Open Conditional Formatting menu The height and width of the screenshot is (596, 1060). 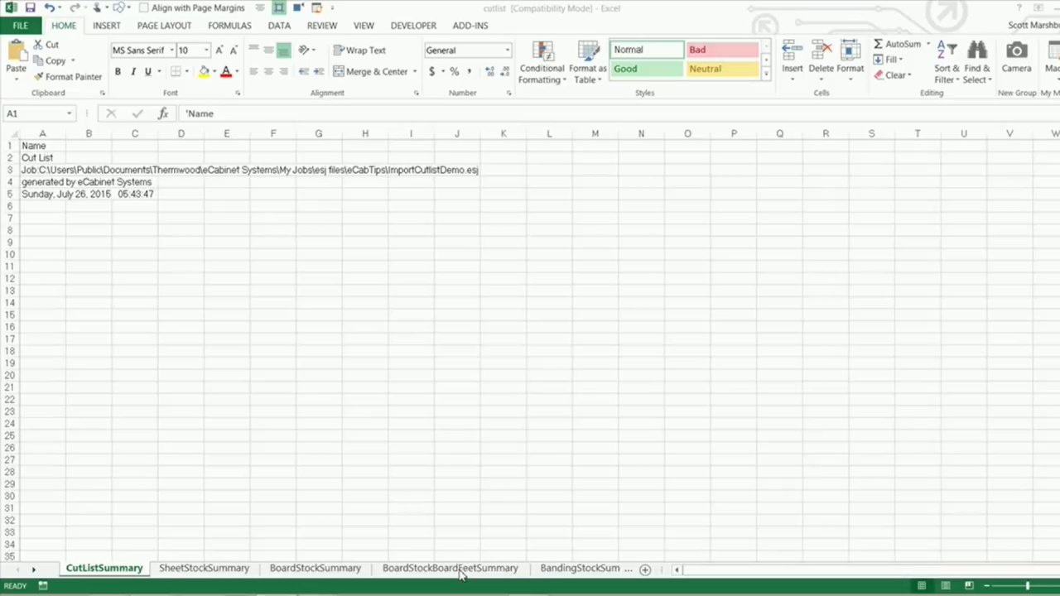542,62
